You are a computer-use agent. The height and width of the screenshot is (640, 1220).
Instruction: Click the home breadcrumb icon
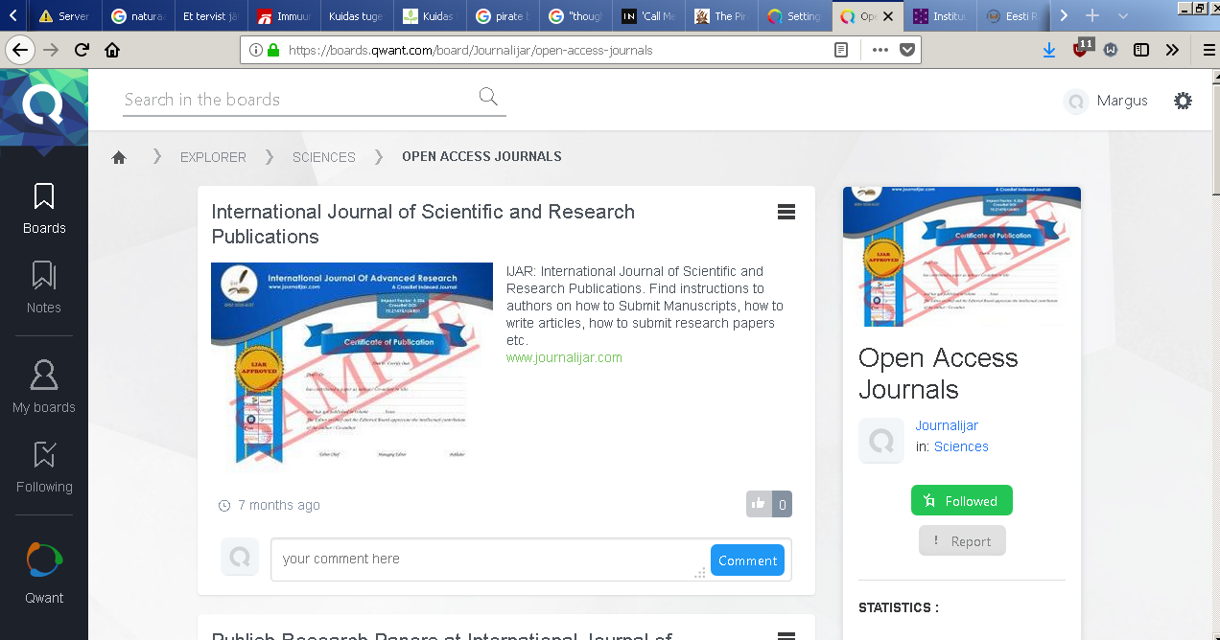click(x=119, y=157)
